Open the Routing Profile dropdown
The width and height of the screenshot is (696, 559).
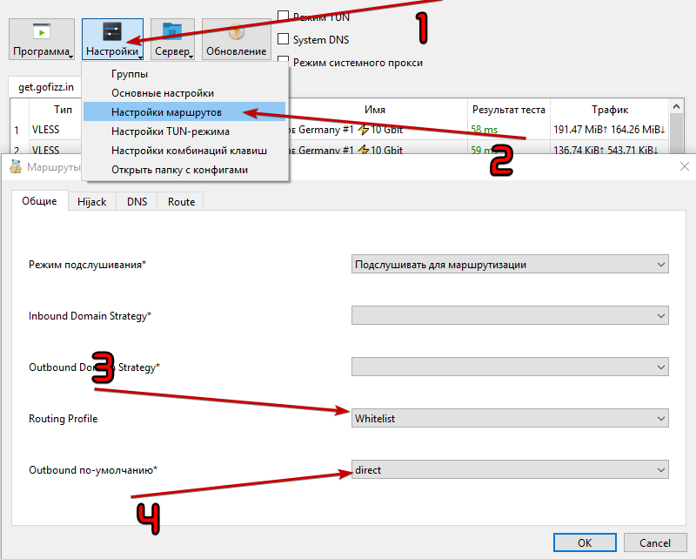coord(510,419)
